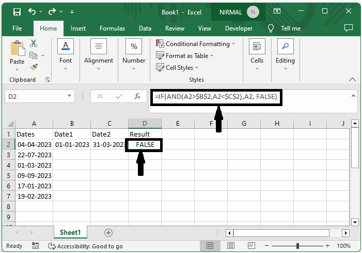
Task: Select the Format Painter brush
Action: coord(34,67)
